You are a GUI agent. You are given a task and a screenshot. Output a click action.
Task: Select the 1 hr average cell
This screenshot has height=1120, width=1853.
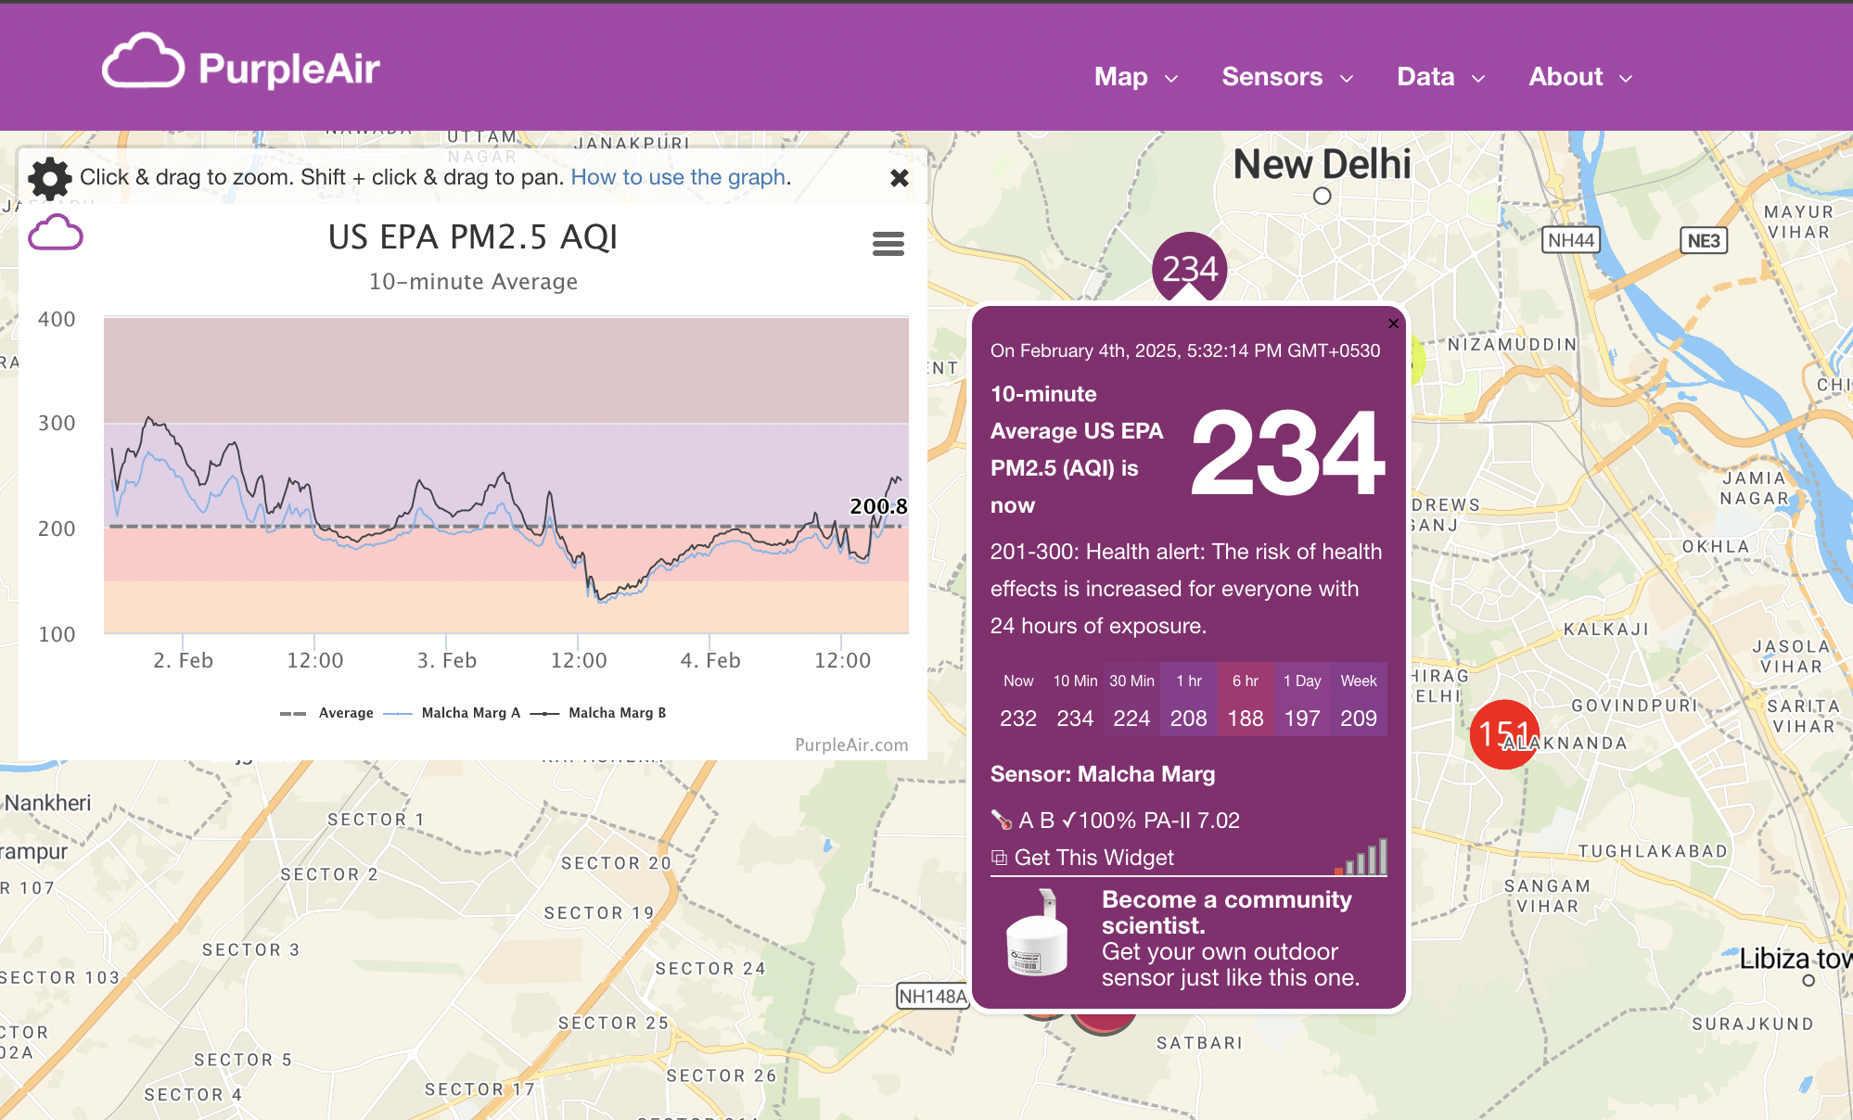[x=1188, y=701]
